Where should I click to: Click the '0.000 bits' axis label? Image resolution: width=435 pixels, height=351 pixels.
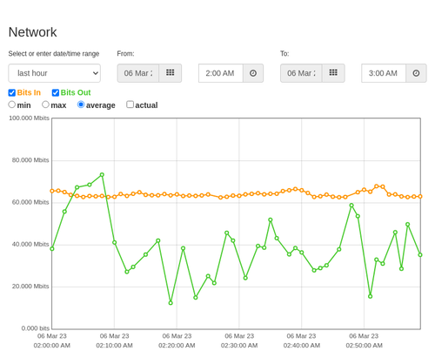pyautogui.click(x=36, y=328)
